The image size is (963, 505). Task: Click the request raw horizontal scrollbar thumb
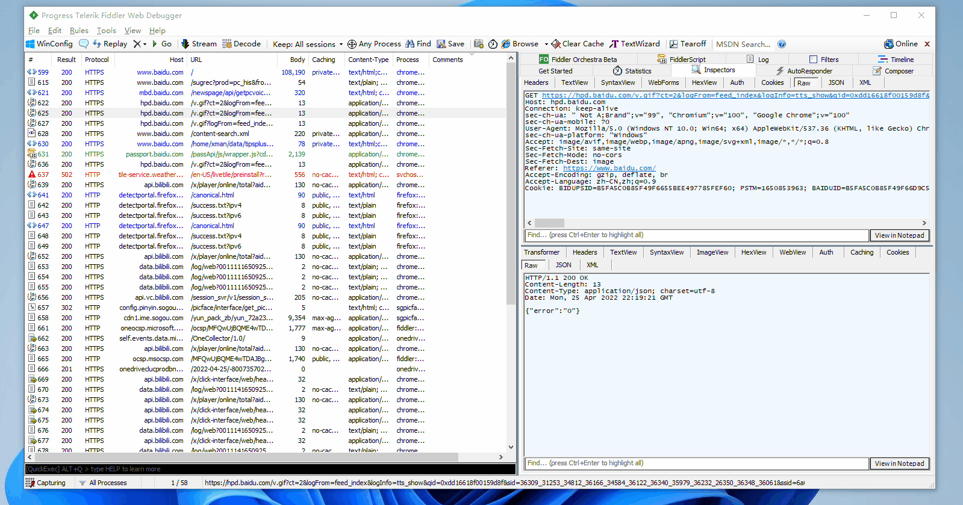[549, 223]
